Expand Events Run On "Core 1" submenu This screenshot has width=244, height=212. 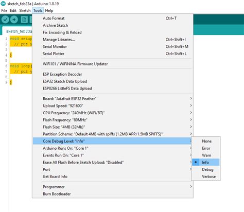(x=113, y=155)
